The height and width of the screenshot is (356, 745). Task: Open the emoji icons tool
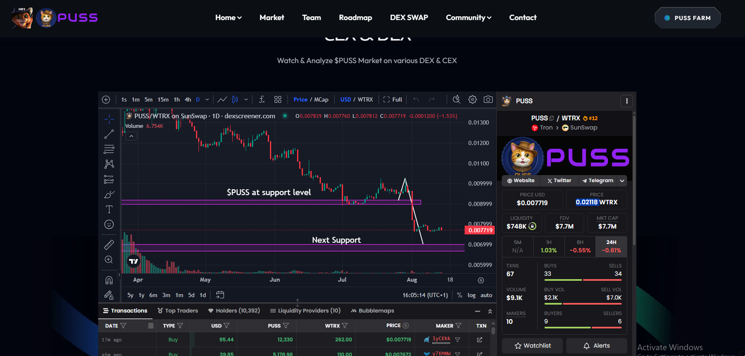[109, 224]
